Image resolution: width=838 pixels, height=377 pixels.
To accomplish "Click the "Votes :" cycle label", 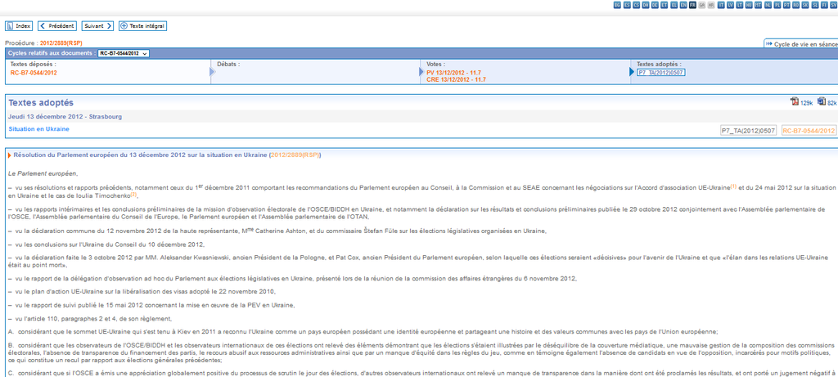I will 435,64.
